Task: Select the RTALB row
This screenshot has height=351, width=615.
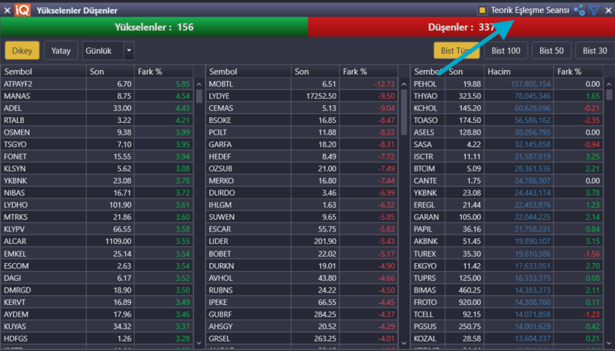Action: (x=97, y=120)
